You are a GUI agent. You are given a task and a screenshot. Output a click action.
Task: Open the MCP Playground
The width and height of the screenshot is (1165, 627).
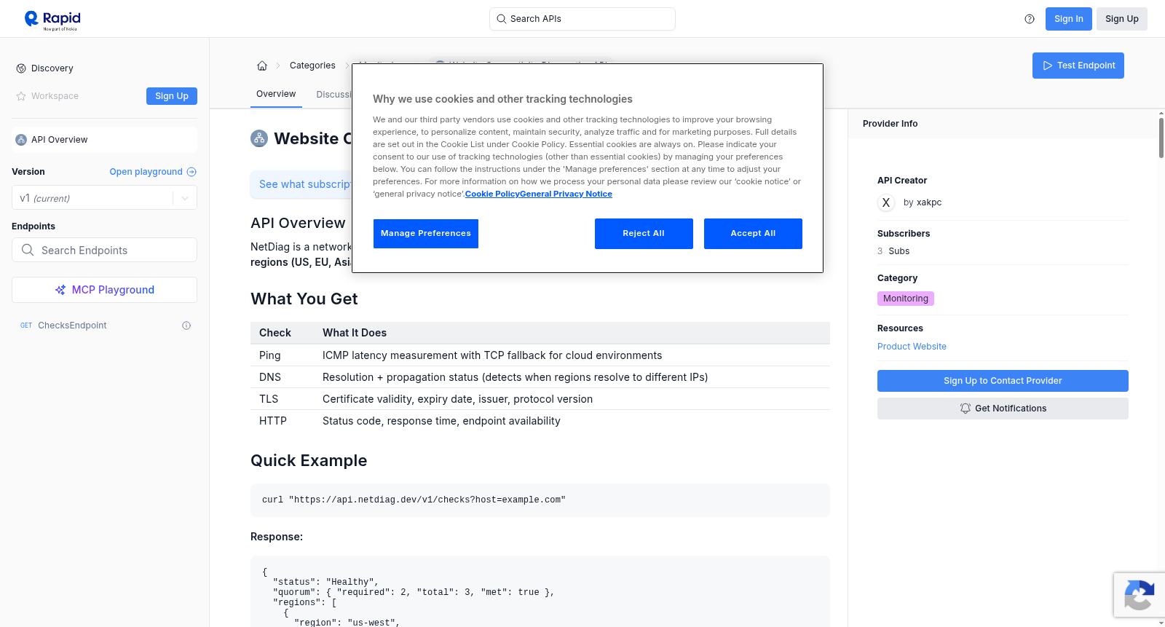tap(104, 290)
